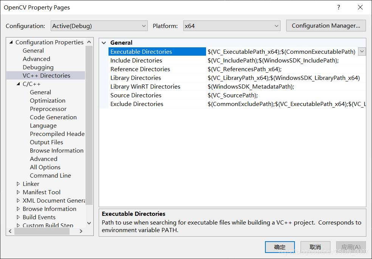Select General under Configuration Properties
Image resolution: width=372 pixels, height=259 pixels.
click(x=33, y=51)
